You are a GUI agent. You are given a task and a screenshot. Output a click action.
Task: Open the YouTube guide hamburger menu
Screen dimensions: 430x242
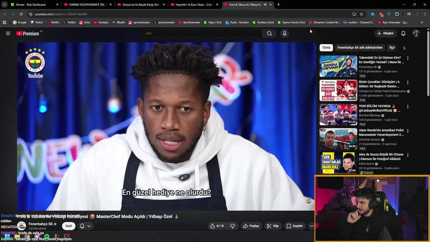pyautogui.click(x=8, y=33)
